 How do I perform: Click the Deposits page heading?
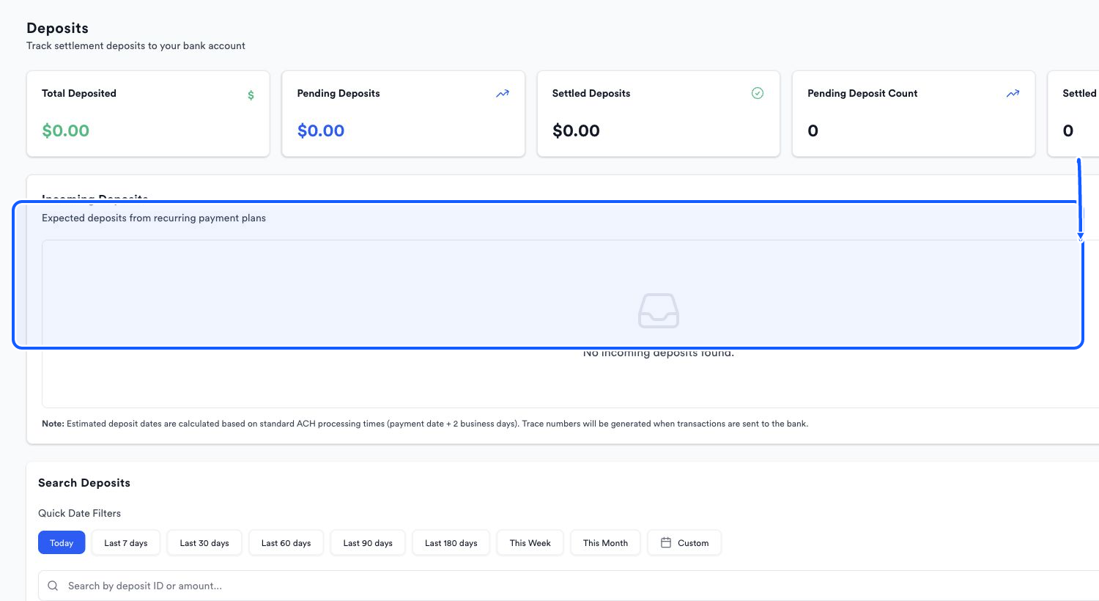(x=57, y=28)
